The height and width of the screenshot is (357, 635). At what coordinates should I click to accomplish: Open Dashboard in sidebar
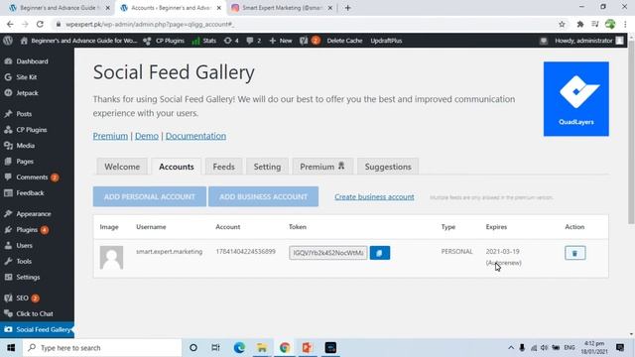coord(32,61)
